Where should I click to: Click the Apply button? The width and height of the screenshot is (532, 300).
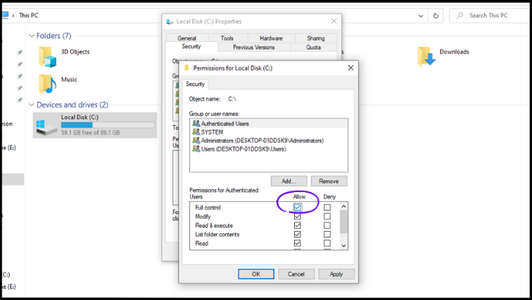coord(336,274)
